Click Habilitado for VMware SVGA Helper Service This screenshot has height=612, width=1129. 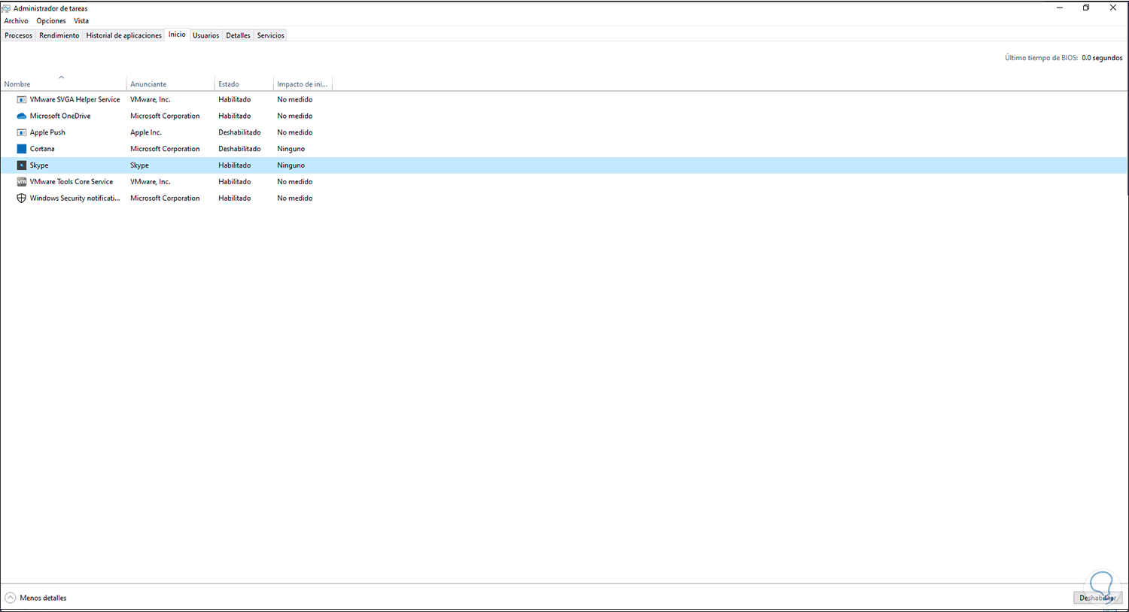tap(235, 99)
